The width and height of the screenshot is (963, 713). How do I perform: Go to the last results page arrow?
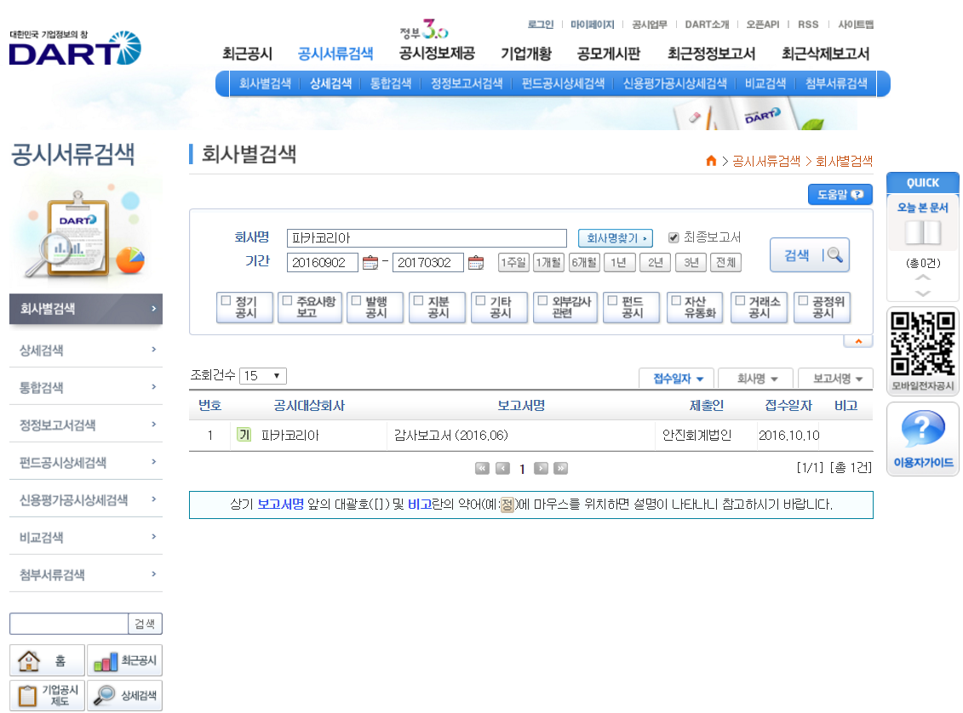pos(560,468)
